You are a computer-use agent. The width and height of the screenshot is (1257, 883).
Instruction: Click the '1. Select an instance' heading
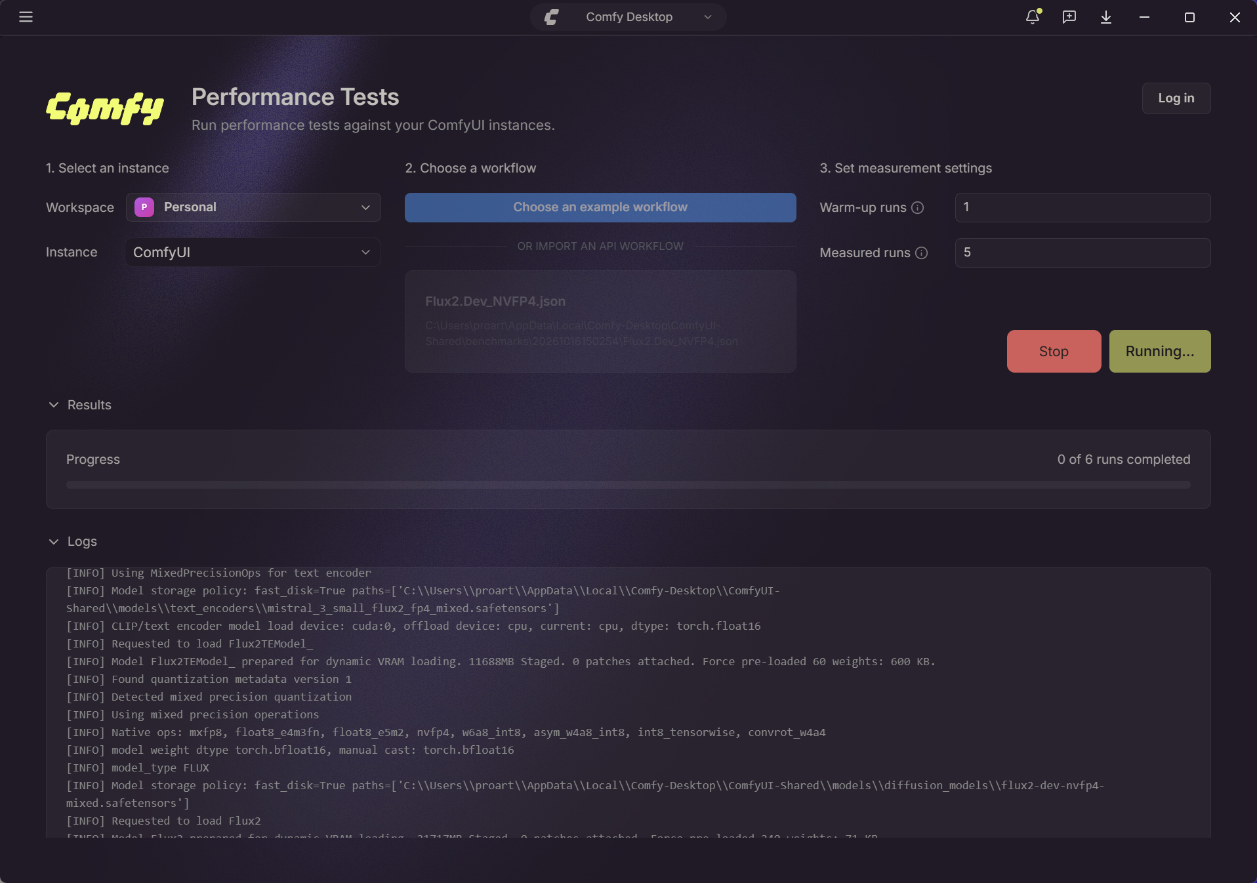pyautogui.click(x=108, y=169)
